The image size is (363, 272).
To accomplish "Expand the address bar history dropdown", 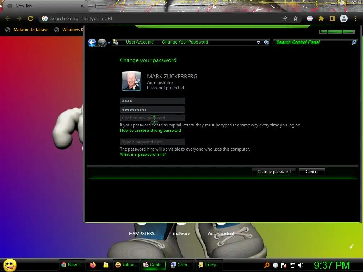I will tap(258, 42).
